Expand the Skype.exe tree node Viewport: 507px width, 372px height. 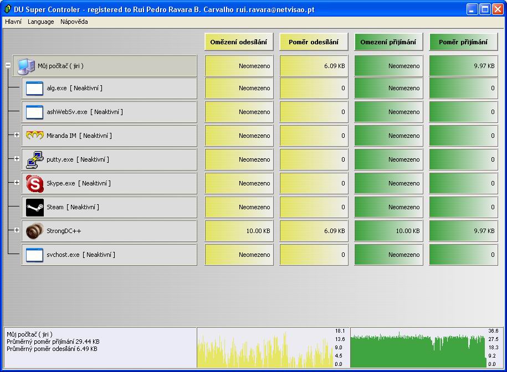pyautogui.click(x=17, y=183)
